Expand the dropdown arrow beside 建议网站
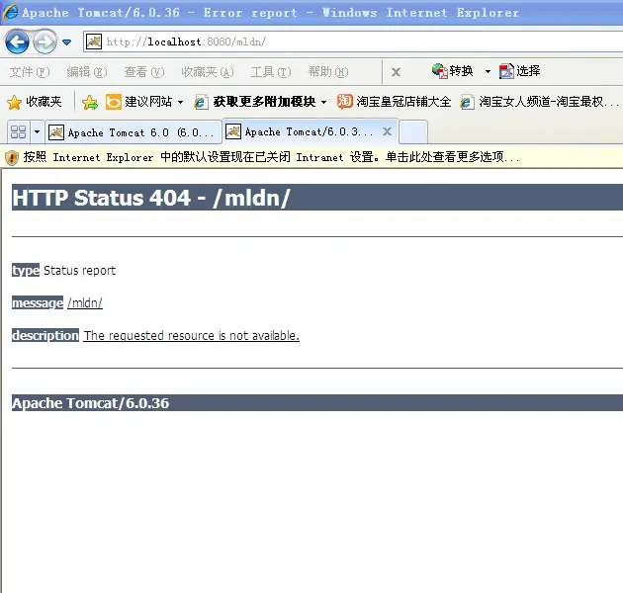The height and width of the screenshot is (593, 623). click(x=180, y=102)
